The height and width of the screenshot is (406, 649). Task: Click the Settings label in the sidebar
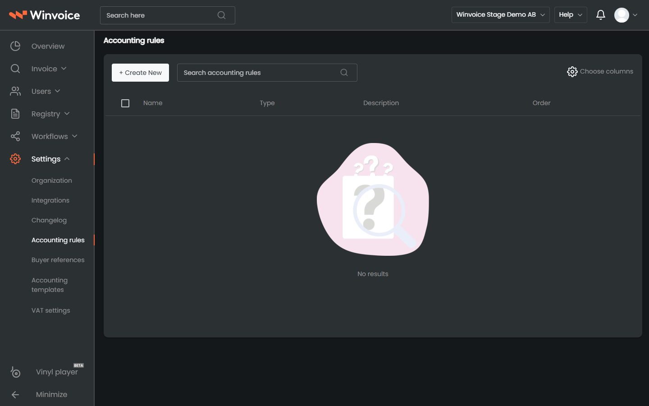46,159
